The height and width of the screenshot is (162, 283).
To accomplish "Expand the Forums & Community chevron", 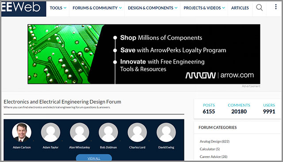I will pos(120,8).
